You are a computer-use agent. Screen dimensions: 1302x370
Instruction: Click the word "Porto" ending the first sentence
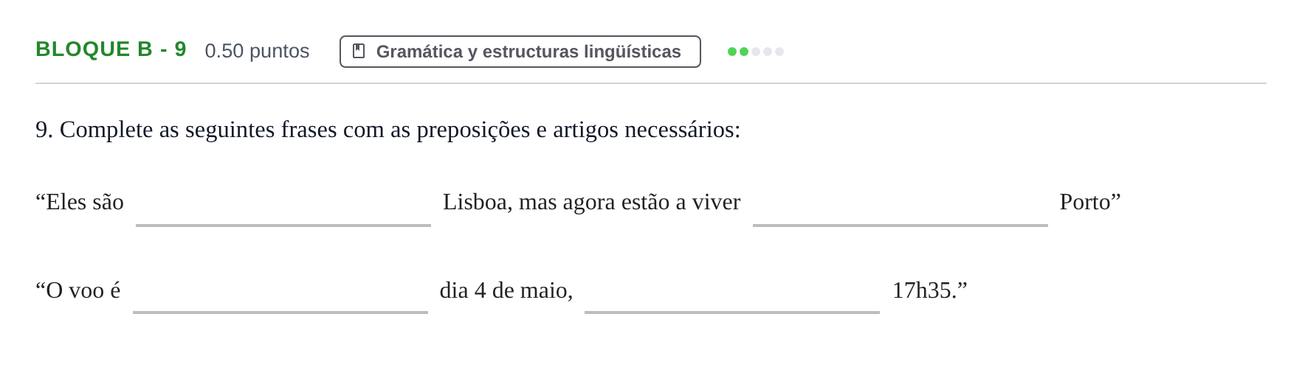point(1085,202)
